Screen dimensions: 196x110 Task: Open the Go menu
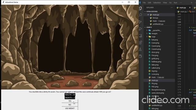(170, 3)
